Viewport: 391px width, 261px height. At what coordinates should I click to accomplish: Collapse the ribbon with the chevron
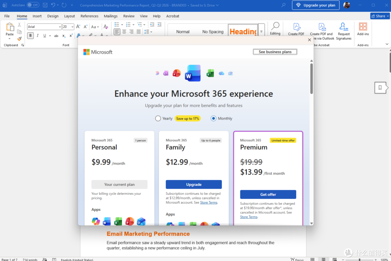coord(387,44)
